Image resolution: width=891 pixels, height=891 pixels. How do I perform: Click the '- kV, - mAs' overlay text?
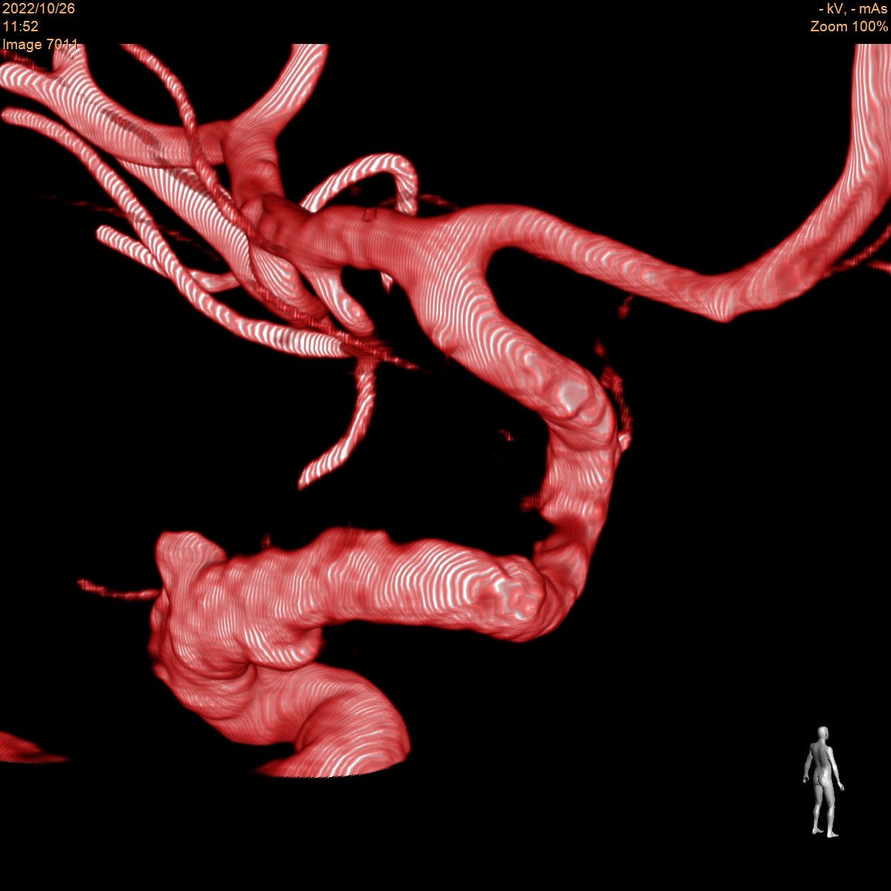tap(853, 8)
